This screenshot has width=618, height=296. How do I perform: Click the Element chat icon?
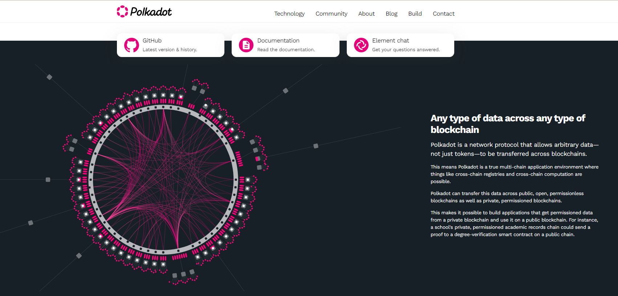coord(361,45)
